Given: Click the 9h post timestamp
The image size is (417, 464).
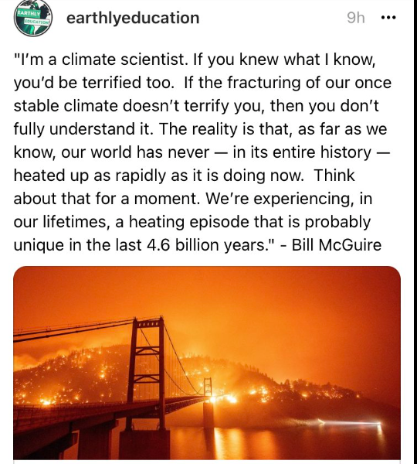Looking at the screenshot, I should (356, 18).
